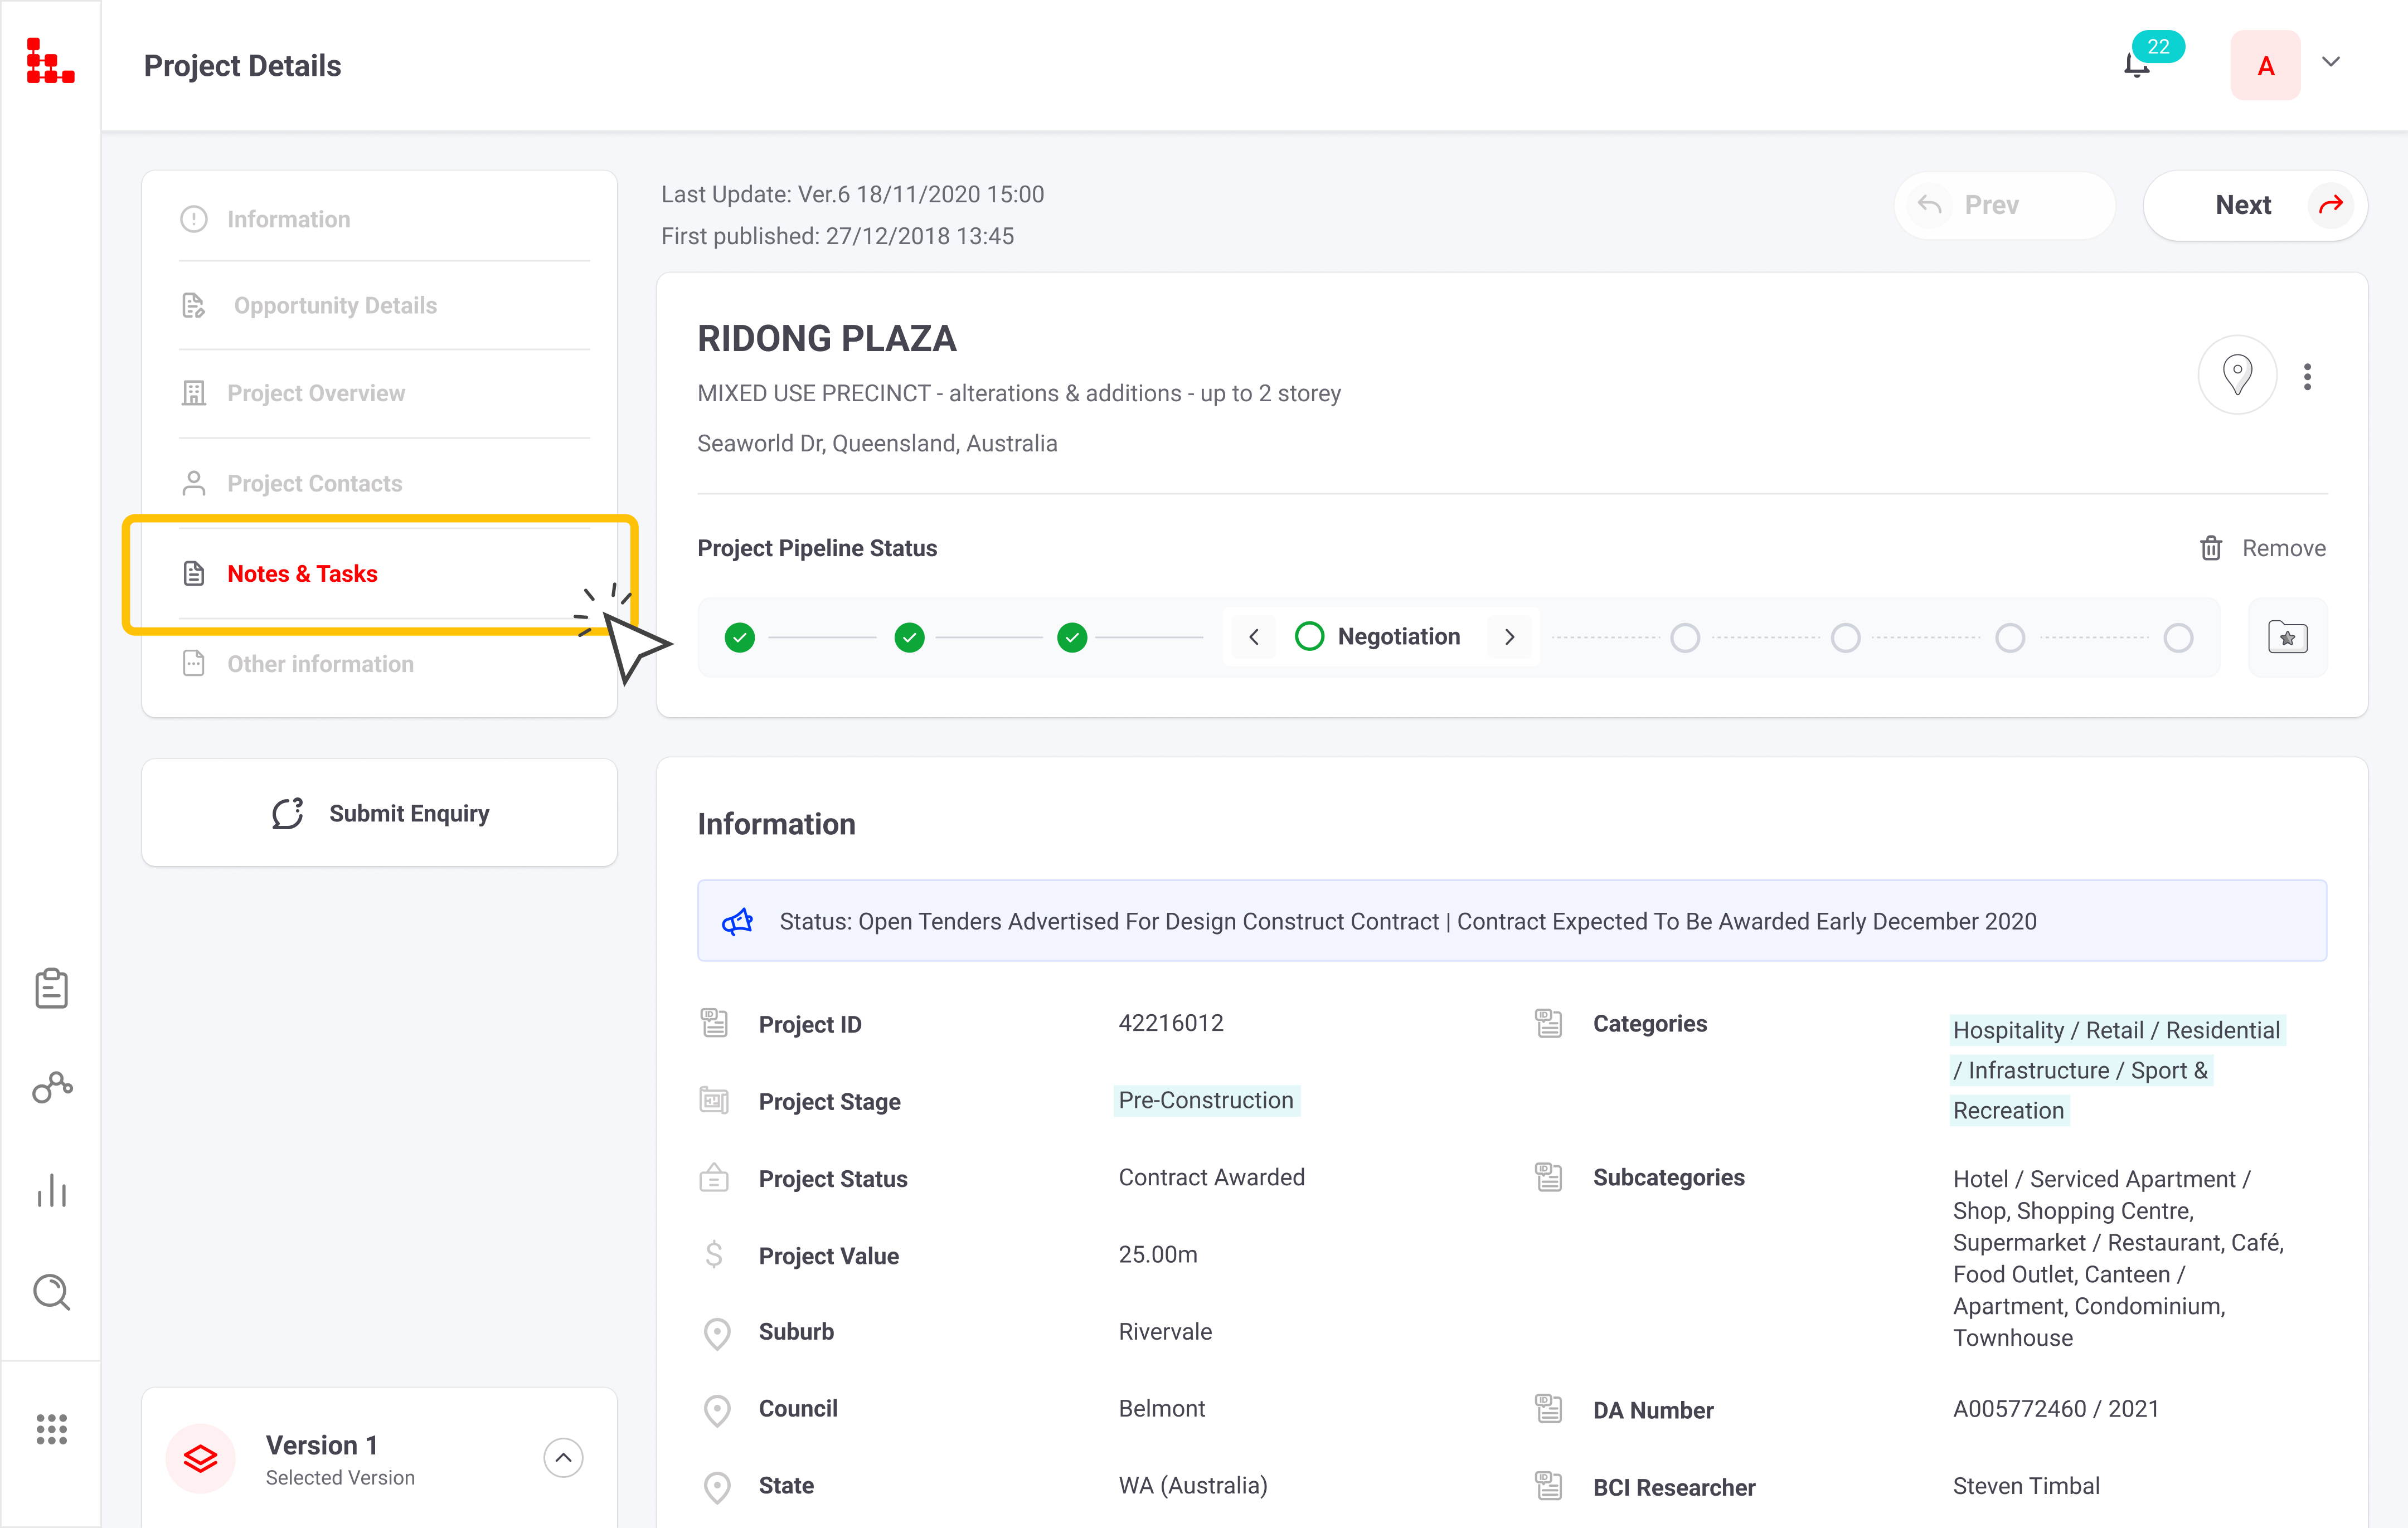The width and height of the screenshot is (2408, 1528).
Task: Click the starred folder icon
Action: pyautogui.click(x=2287, y=637)
